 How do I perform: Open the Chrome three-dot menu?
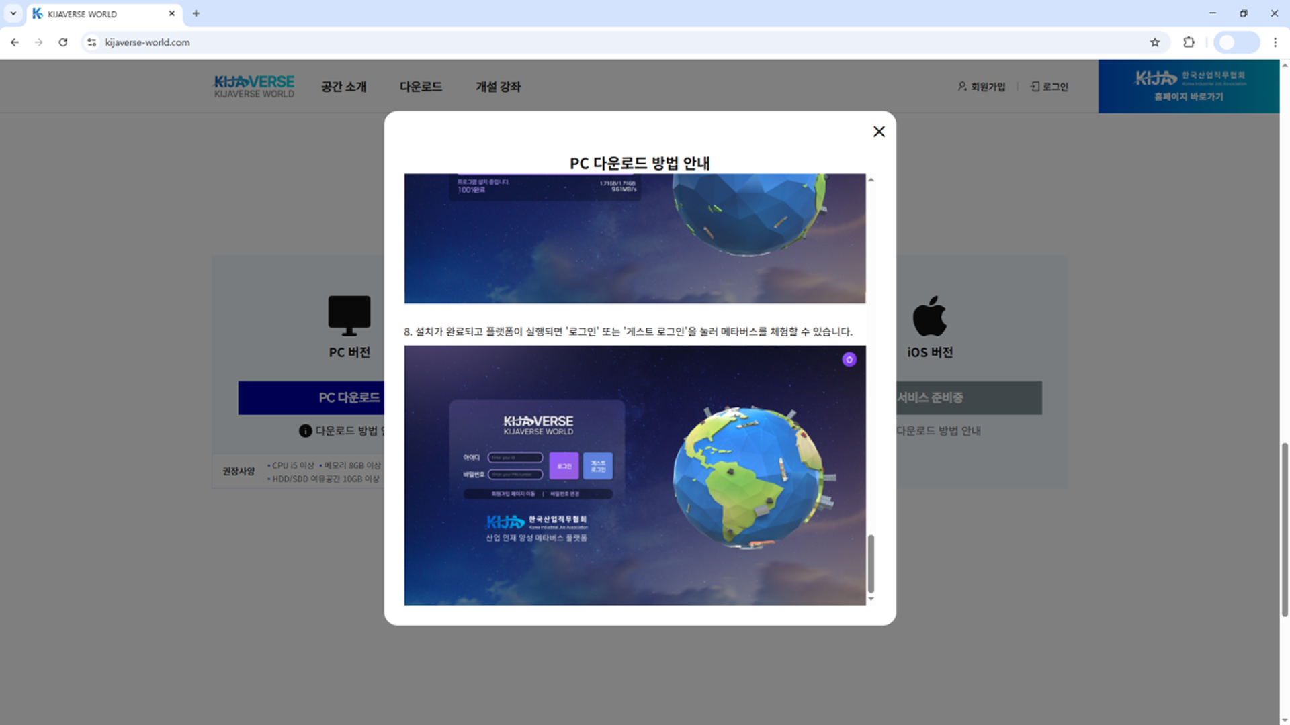pyautogui.click(x=1275, y=42)
